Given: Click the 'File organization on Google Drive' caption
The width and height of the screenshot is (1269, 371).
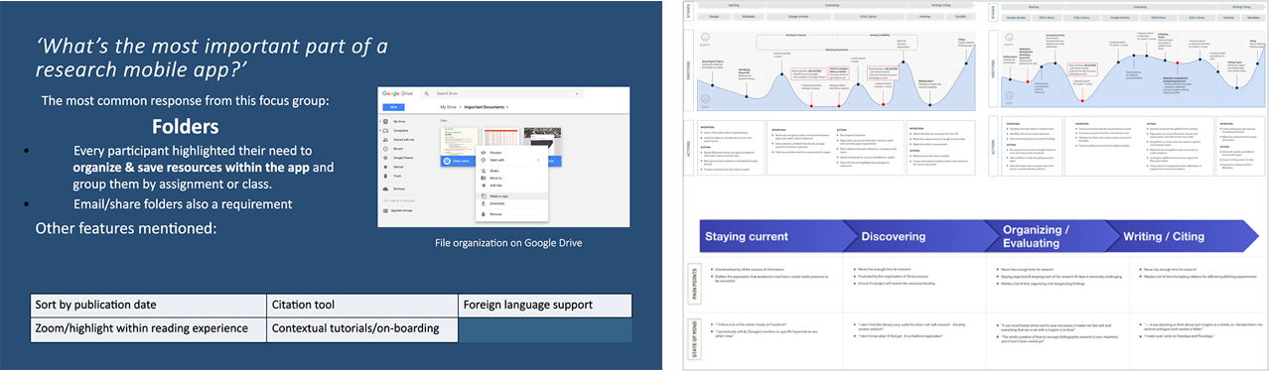Looking at the screenshot, I should point(508,243).
